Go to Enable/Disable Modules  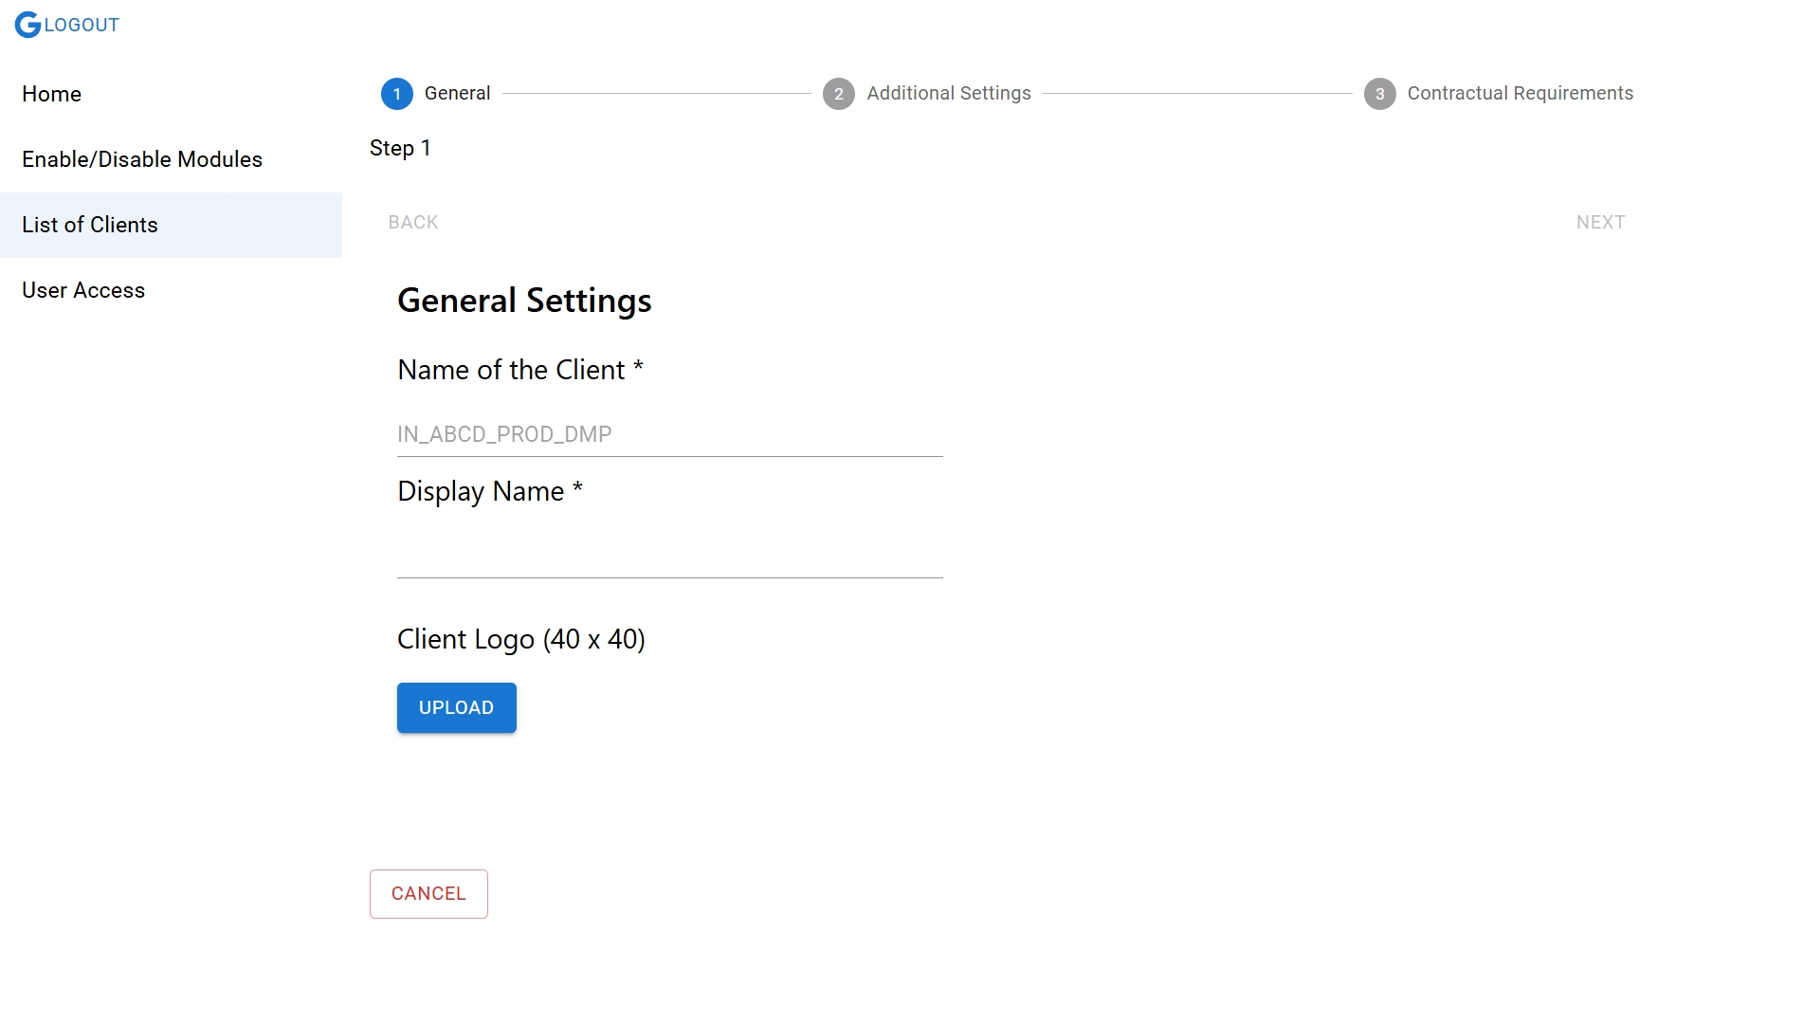[142, 159]
